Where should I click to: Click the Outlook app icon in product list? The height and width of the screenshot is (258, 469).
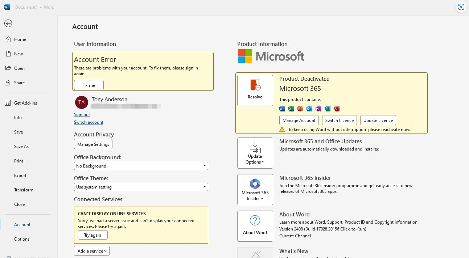coord(309,109)
